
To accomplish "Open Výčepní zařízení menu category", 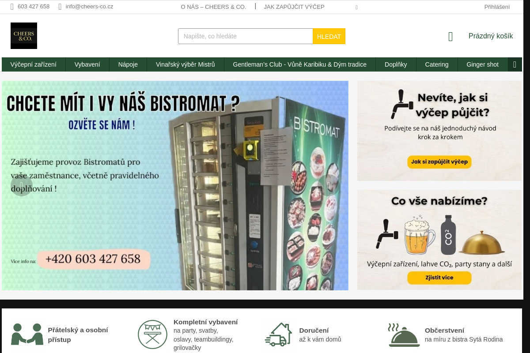I will coord(34,64).
